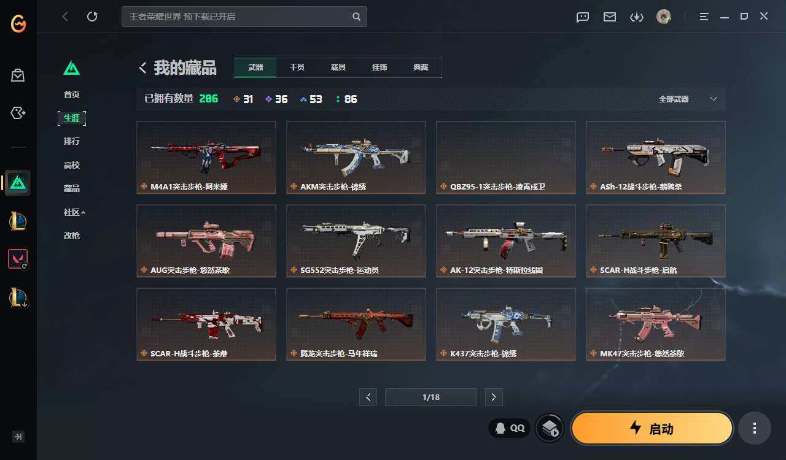Go to next page of collection
Viewport: 786px width, 460px height.
coord(494,397)
